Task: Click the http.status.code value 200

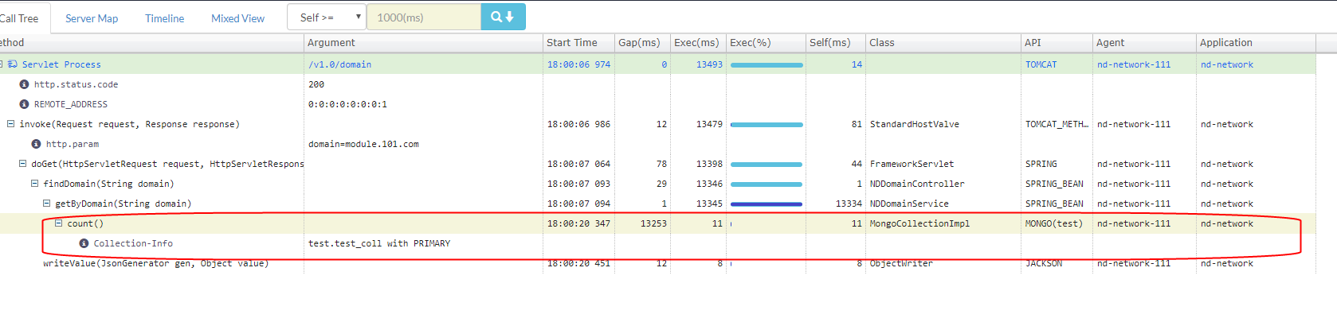Action: tap(316, 84)
